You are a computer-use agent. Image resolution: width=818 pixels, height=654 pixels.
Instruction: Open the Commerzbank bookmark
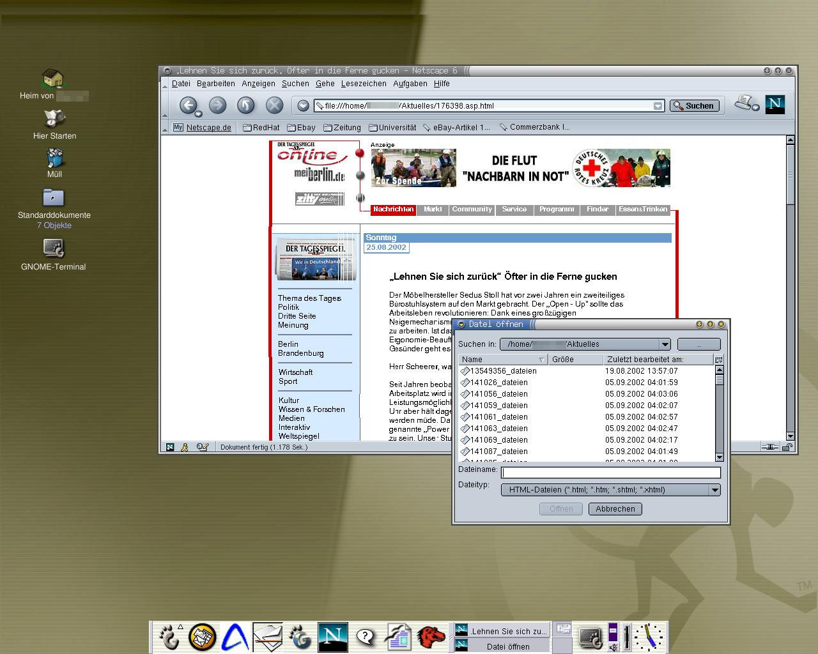(534, 127)
